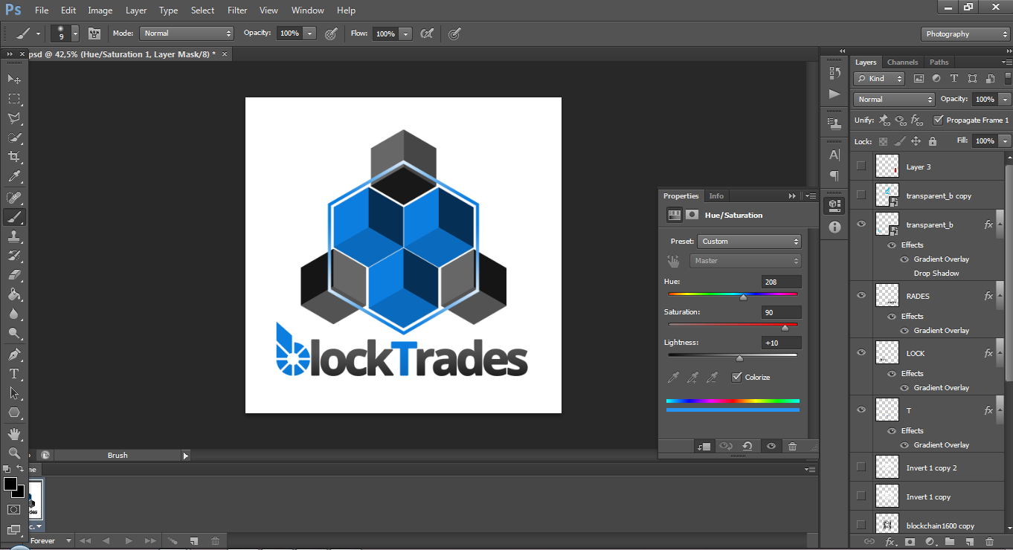The height and width of the screenshot is (550, 1013).
Task: Open the Filter menu
Action: click(237, 10)
